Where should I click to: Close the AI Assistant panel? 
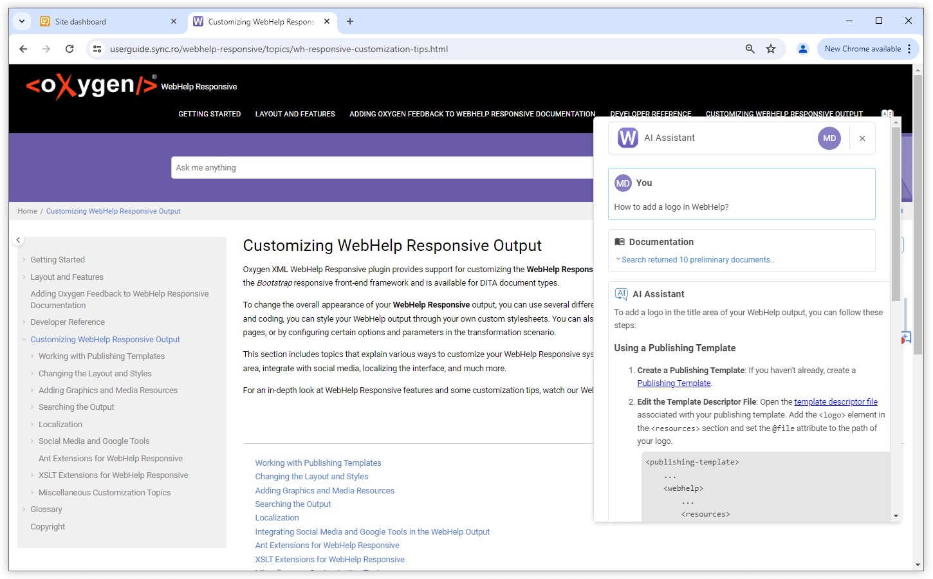click(x=862, y=138)
